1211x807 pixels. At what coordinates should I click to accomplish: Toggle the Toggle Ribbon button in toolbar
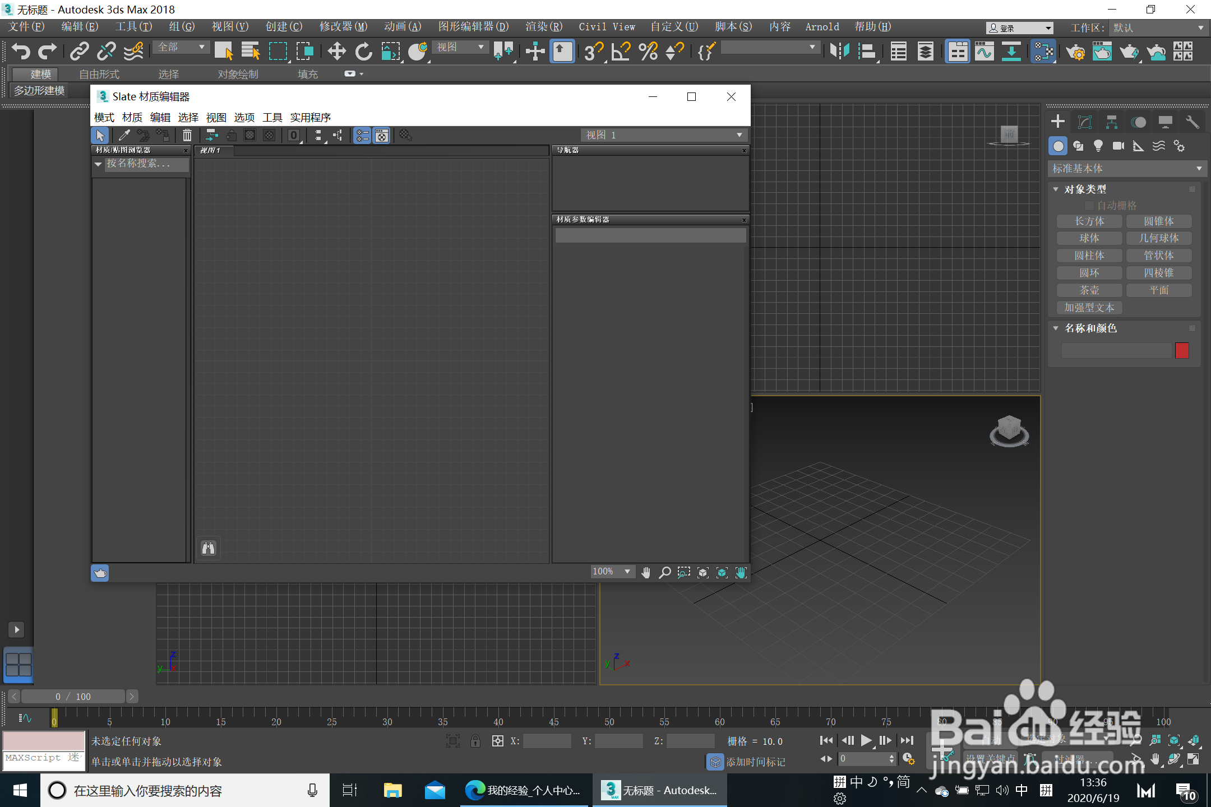tap(958, 52)
